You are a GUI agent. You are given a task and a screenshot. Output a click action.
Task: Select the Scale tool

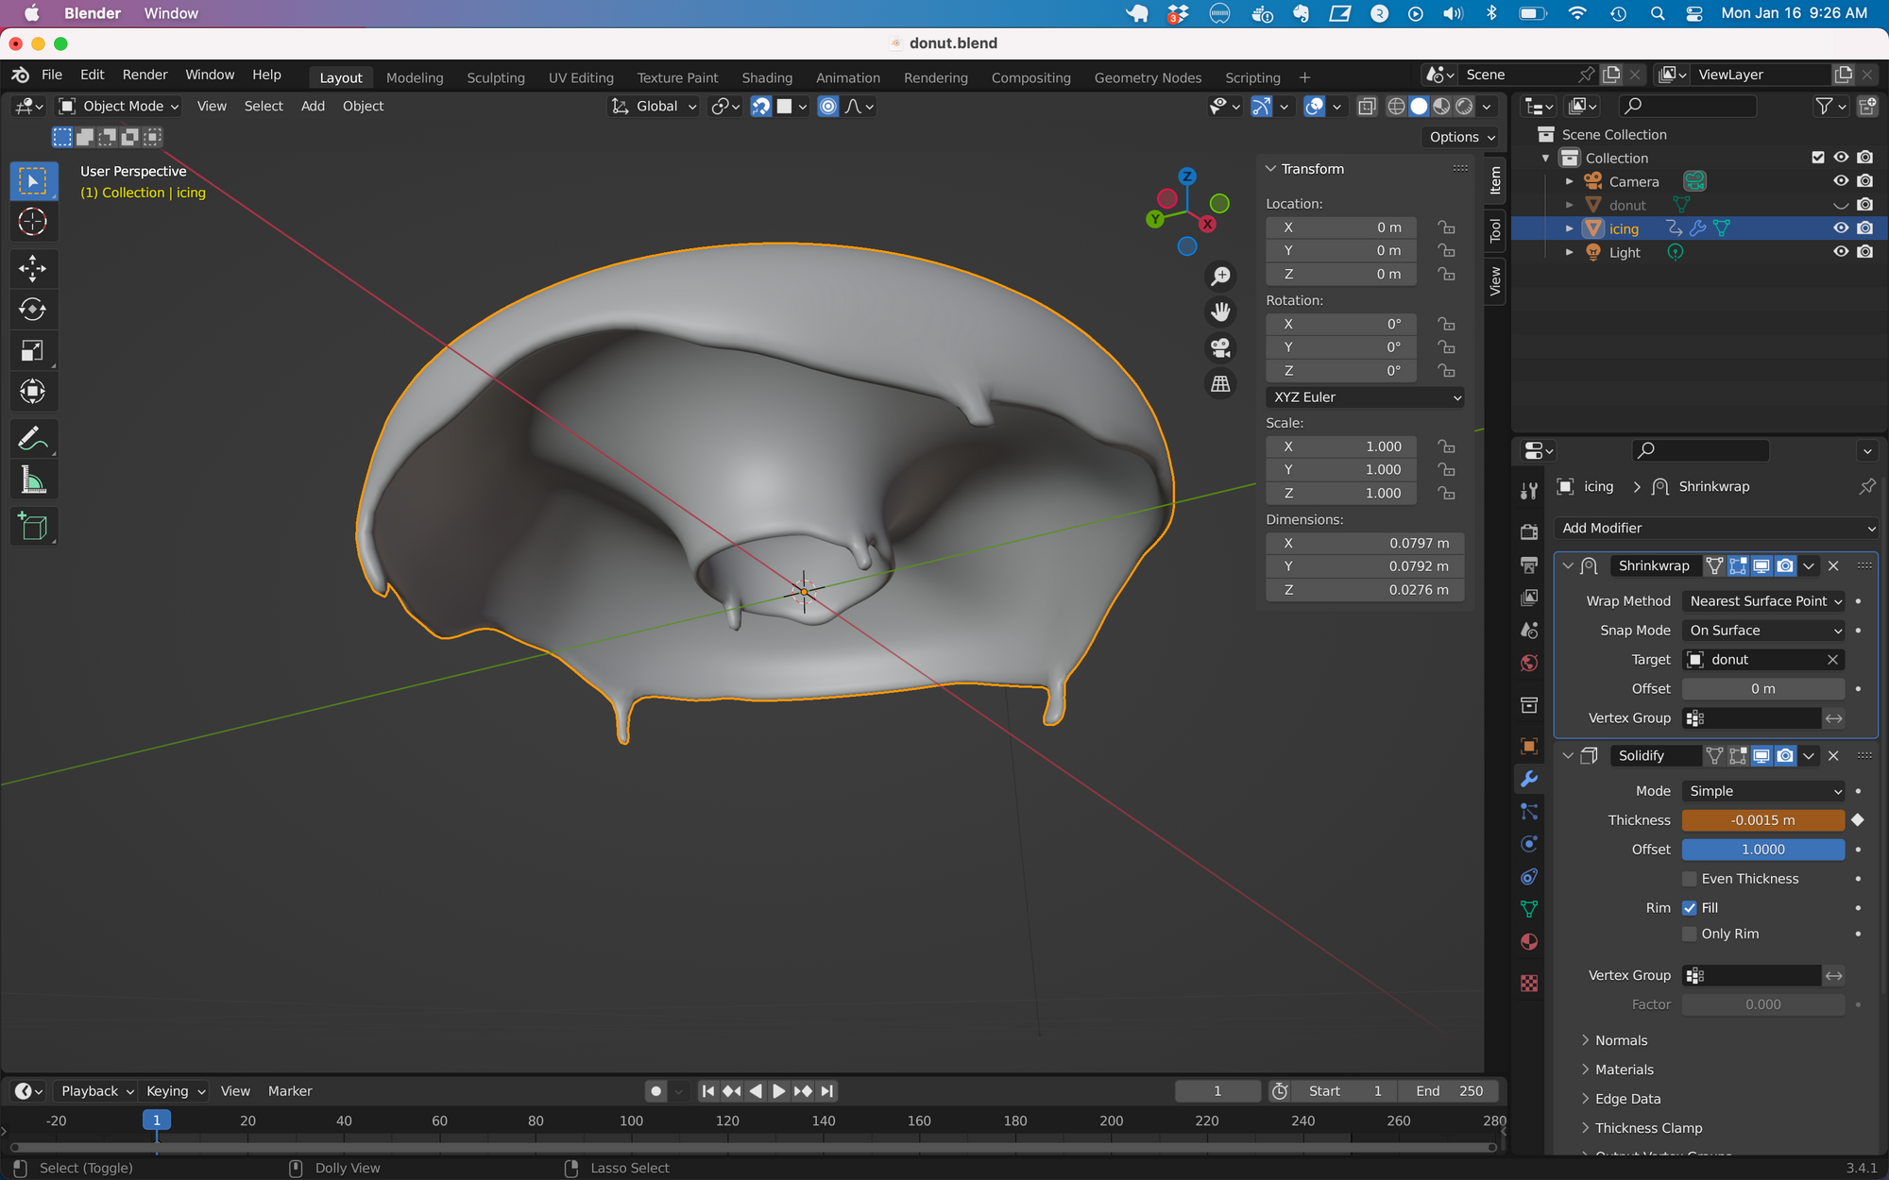pos(32,351)
